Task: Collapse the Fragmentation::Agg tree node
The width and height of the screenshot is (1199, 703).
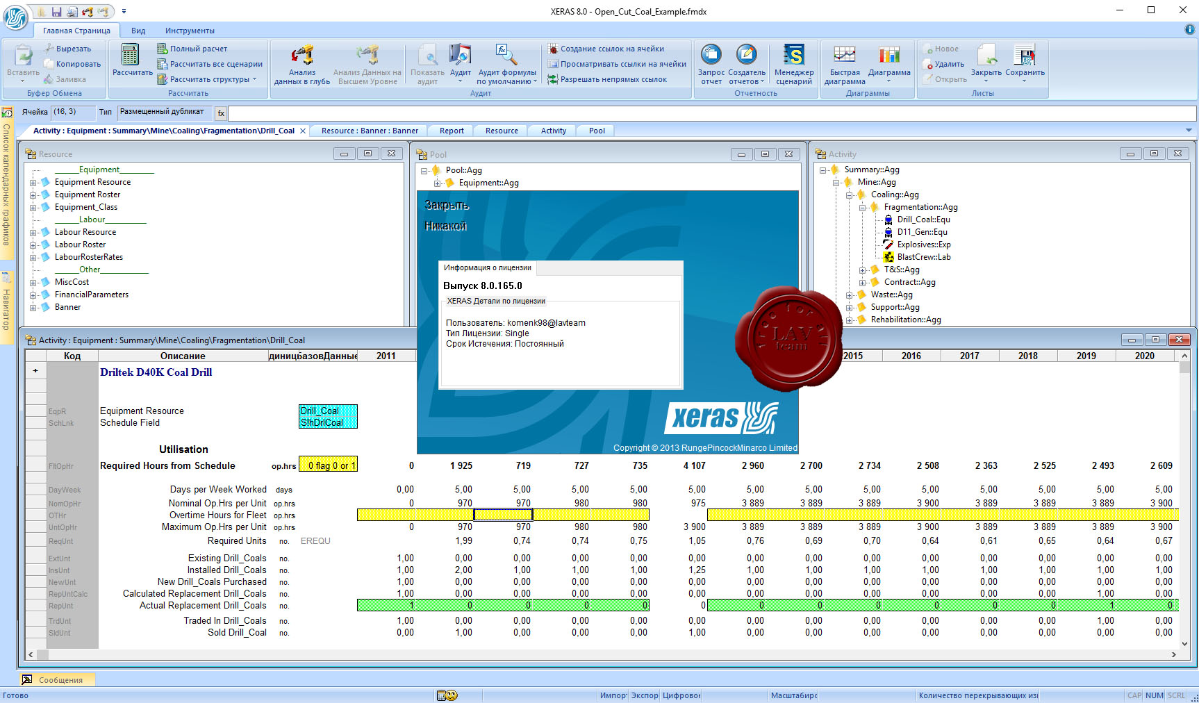Action: (862, 208)
